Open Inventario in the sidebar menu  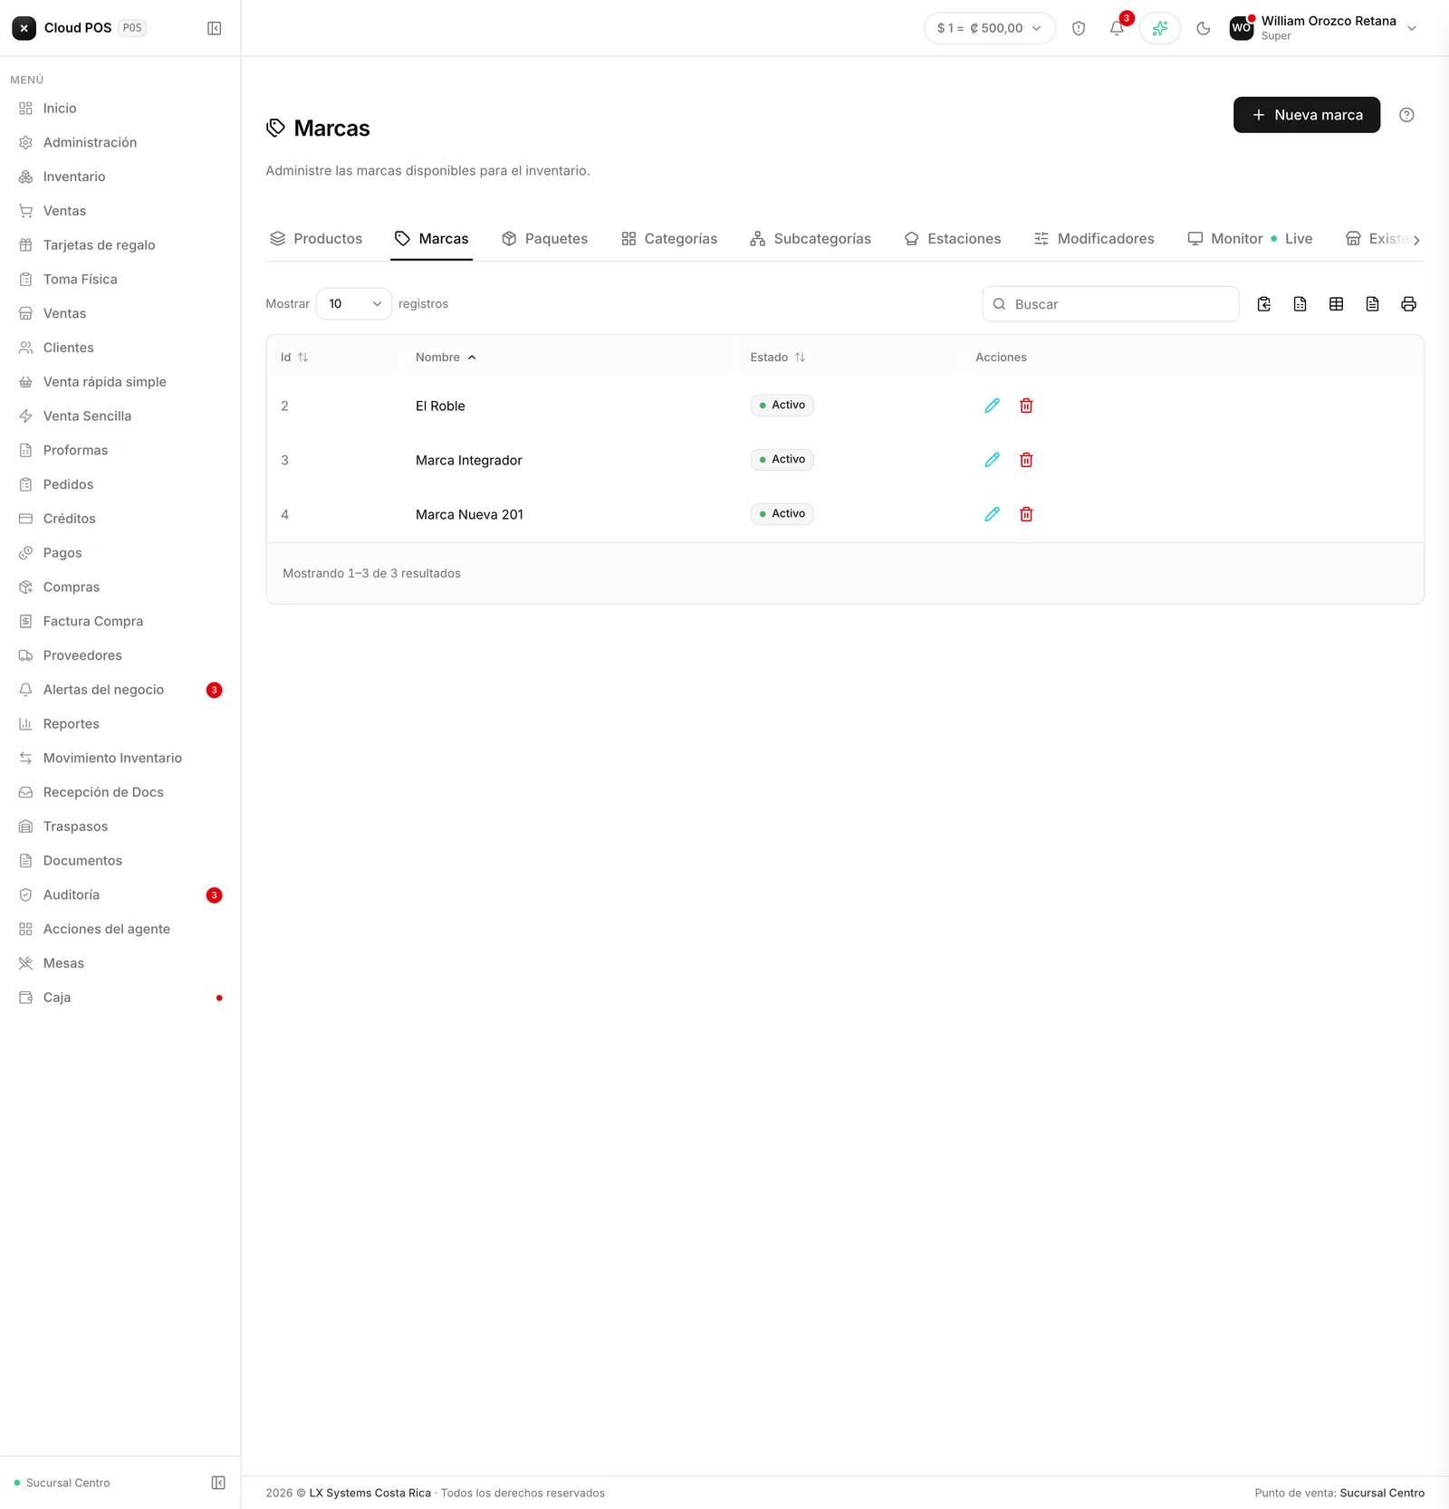tap(120, 177)
